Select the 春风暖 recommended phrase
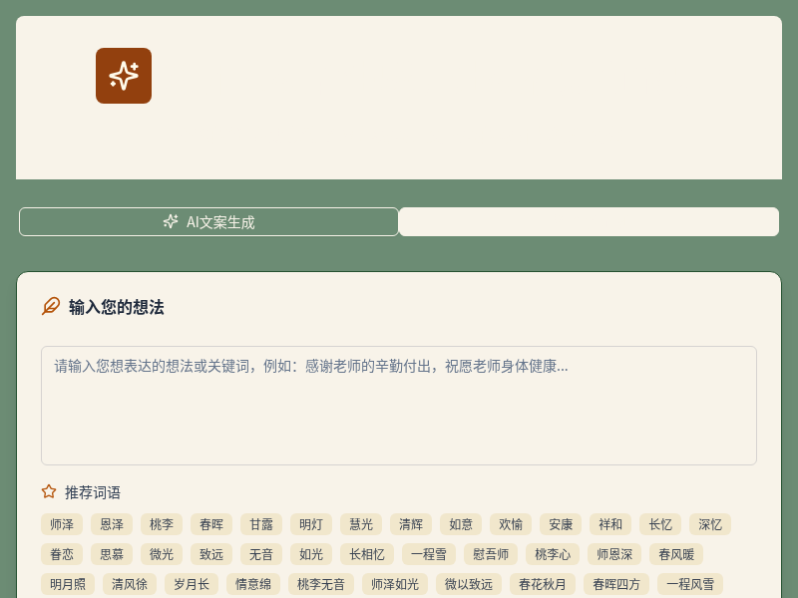The width and height of the screenshot is (798, 598). pyautogui.click(x=676, y=554)
